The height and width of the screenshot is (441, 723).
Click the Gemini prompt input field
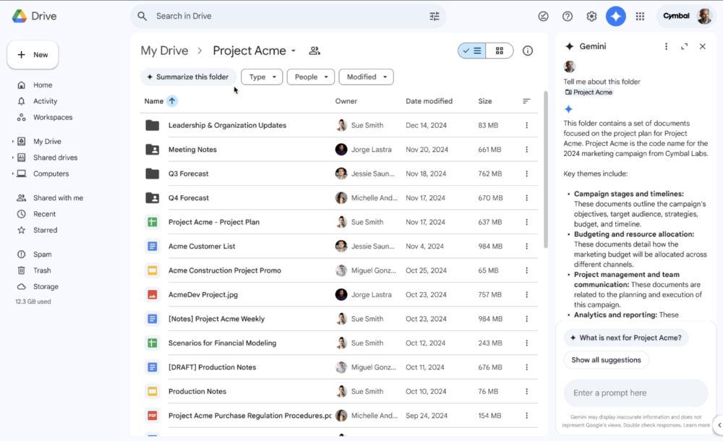636,393
